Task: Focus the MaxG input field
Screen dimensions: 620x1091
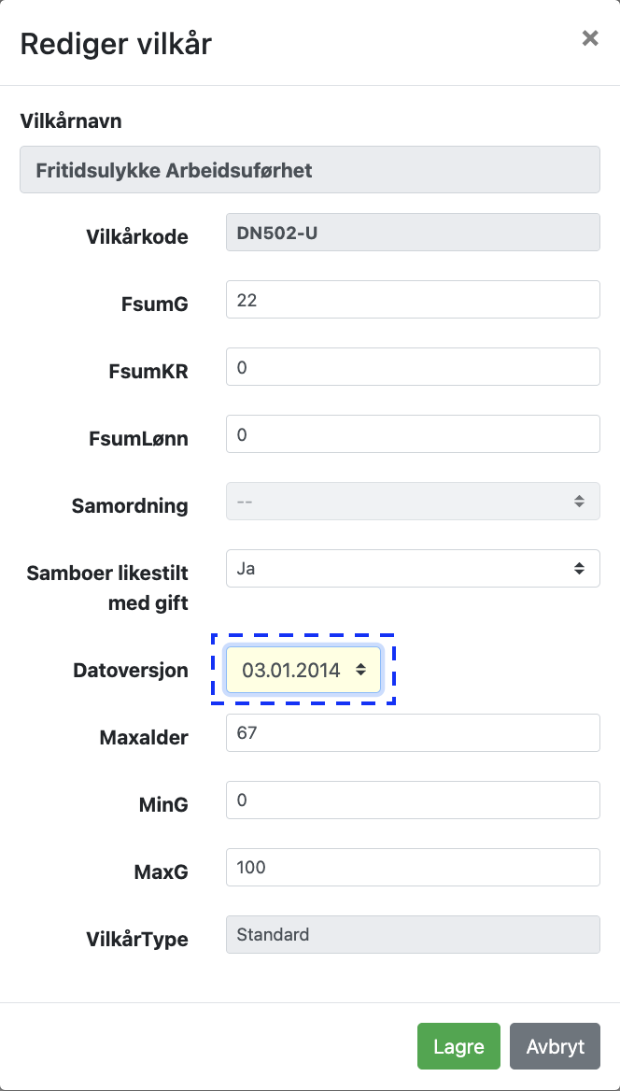Action: 412,868
